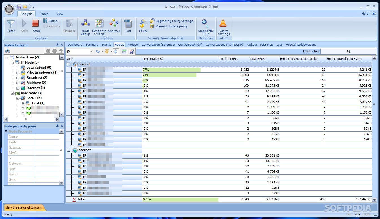Switch to the Tools ribbon tab
The width and height of the screenshot is (380, 219).
click(x=44, y=14)
